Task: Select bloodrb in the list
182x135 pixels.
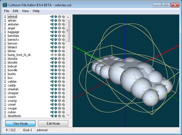Action: pyautogui.click(x=13, y=62)
